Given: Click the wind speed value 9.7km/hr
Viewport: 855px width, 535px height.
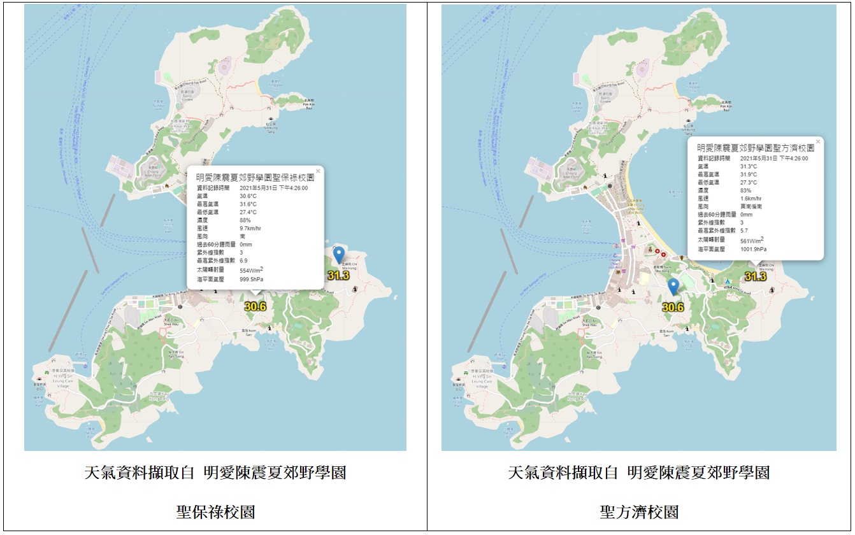Looking at the screenshot, I should (x=250, y=228).
